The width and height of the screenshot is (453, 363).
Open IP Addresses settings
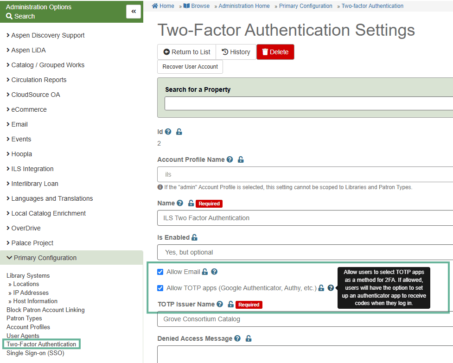(31, 293)
